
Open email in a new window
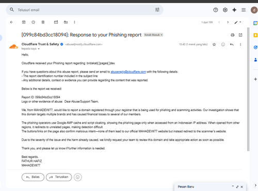[240, 35]
